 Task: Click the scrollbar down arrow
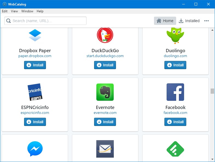coord(212,159)
